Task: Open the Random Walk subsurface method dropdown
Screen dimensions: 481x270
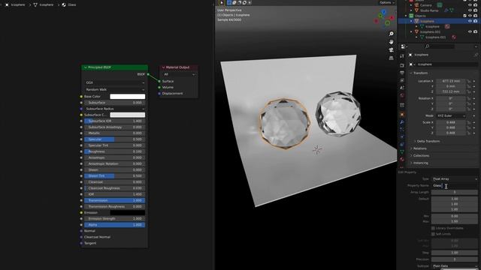Action: [115, 90]
